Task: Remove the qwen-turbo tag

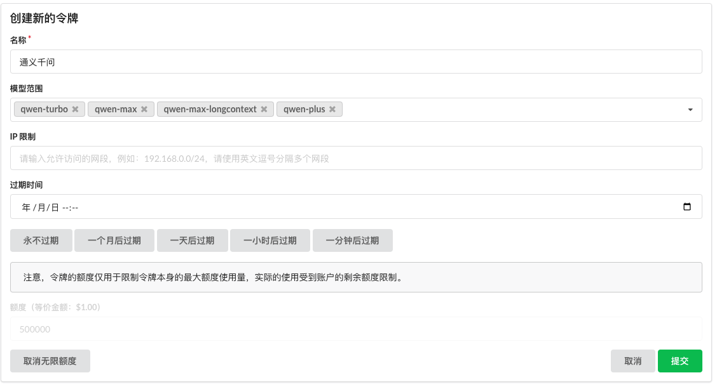Action: pos(75,109)
